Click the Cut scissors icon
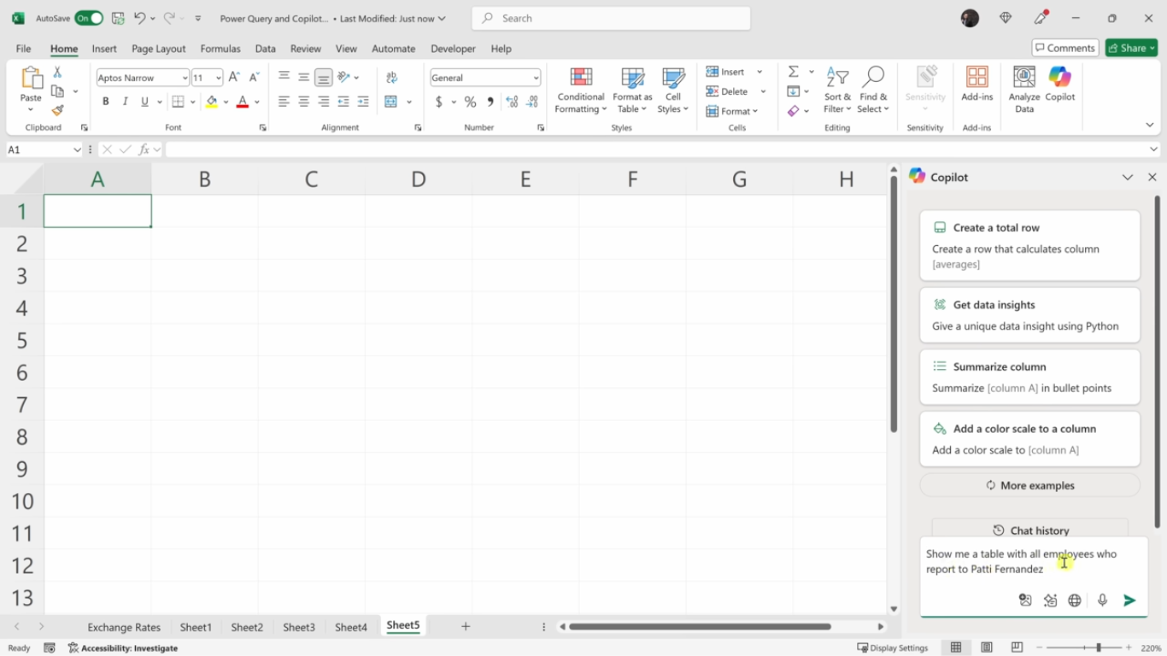 (57, 72)
